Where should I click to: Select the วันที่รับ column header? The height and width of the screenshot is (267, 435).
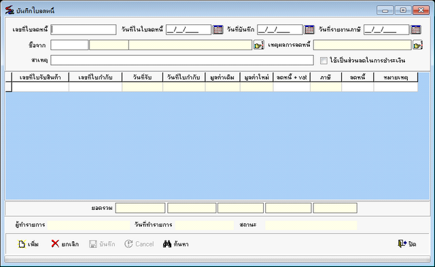click(142, 77)
